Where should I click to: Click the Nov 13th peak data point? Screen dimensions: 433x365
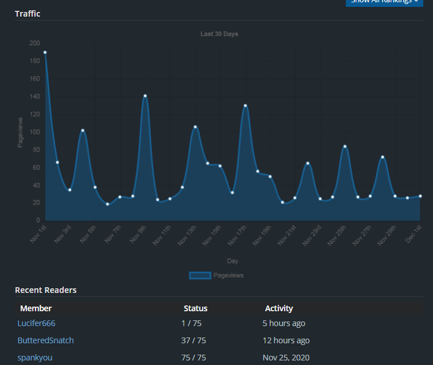(x=195, y=127)
